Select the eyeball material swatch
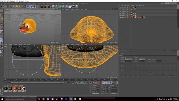Screen dimensions: 179x101 pos(24,89)
